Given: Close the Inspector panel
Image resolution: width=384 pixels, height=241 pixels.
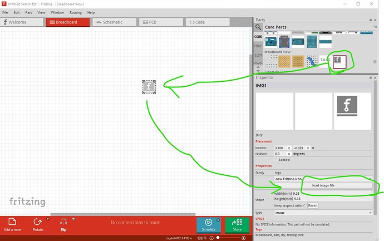Looking at the screenshot, I should (375, 77).
